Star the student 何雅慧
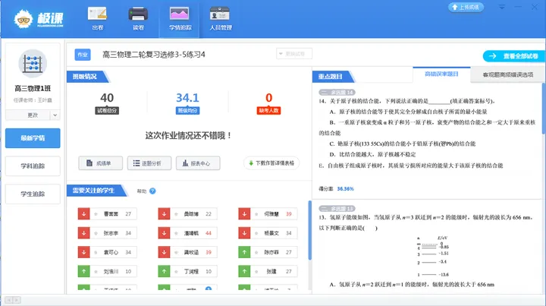Viewport: 546px width, 306px height. (x=256, y=214)
